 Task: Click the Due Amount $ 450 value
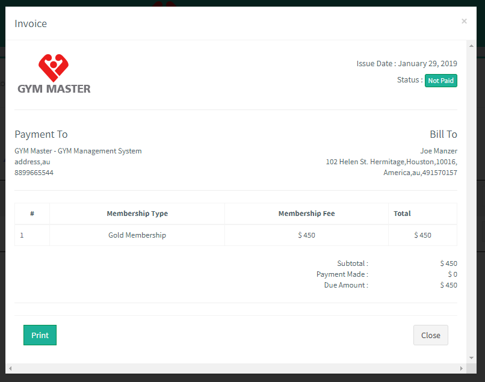[x=449, y=285]
